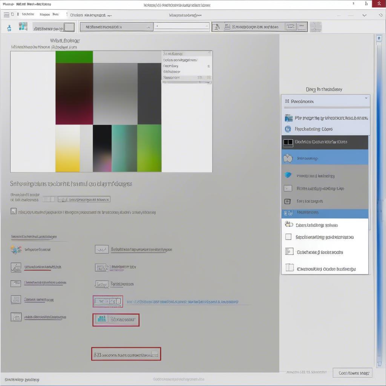The width and height of the screenshot is (386, 386).
Task: Tick the empty checkbox in the right panel list
Action: pos(288,237)
